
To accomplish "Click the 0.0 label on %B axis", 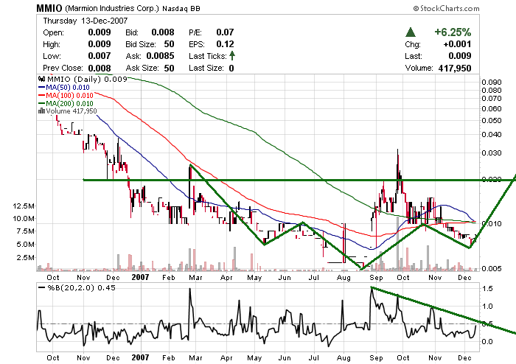I will click(487, 342).
